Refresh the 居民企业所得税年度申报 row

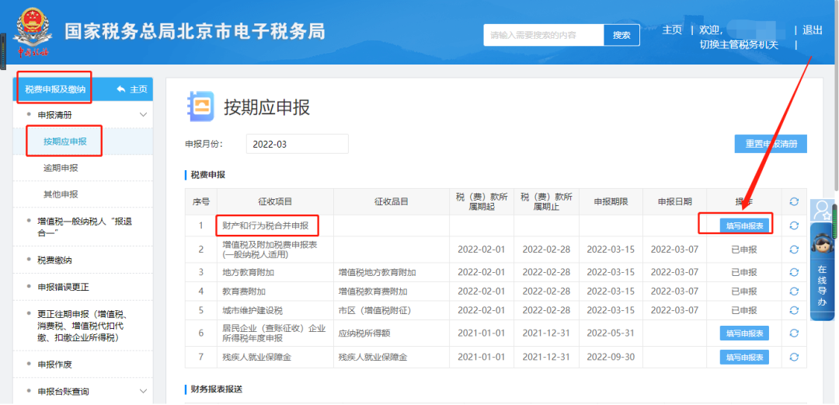tap(794, 333)
